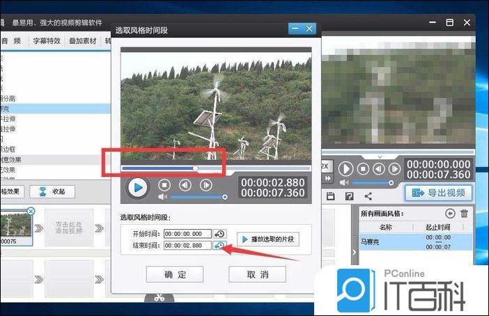
Task: Edit the 结束时间 end time field
Action: [188, 246]
